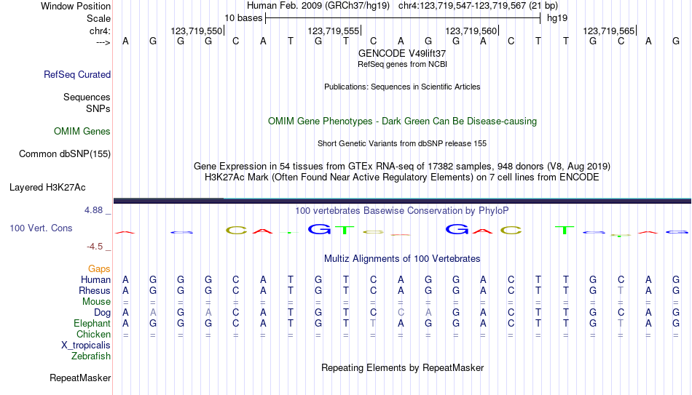Select the Mouse alignment row label
Viewport: 692px width, 395px height.
[97, 302]
